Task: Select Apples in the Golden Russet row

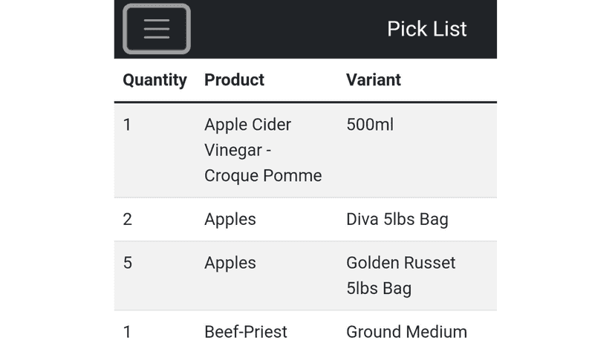Action: 230,263
